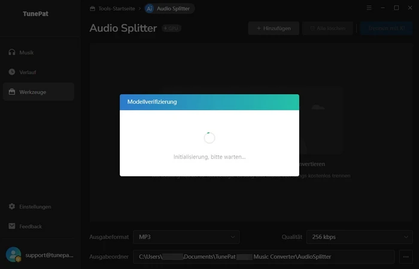This screenshot has width=419, height=269.
Task: Click the Alle löschen button
Action: (327, 28)
